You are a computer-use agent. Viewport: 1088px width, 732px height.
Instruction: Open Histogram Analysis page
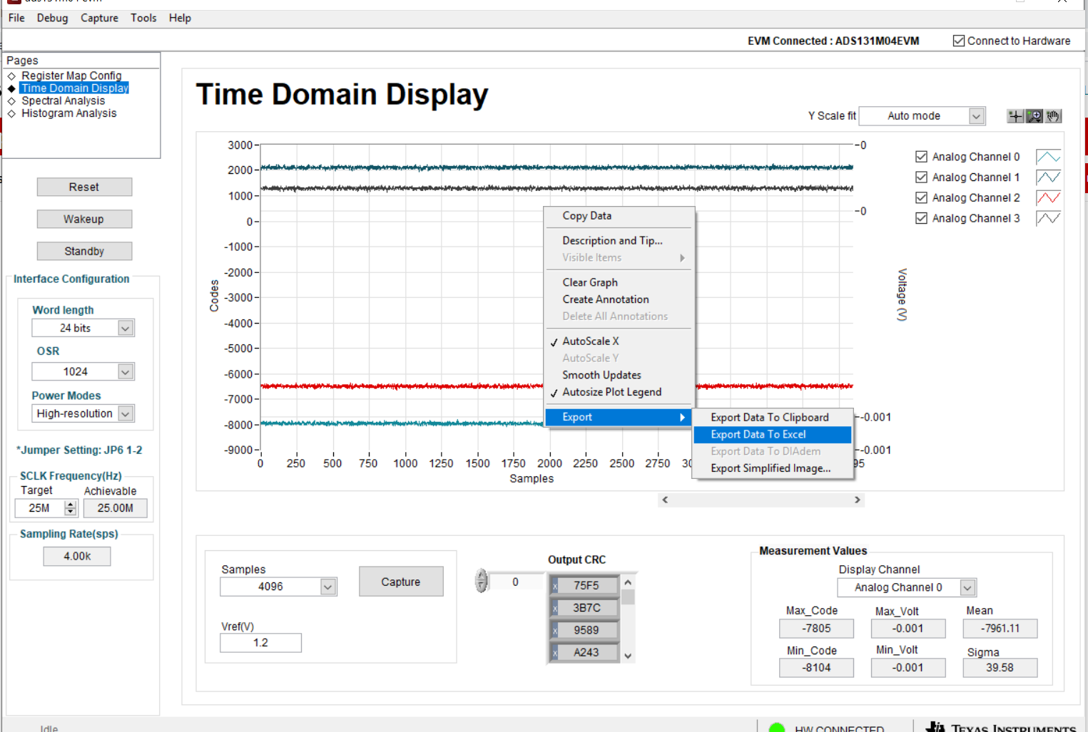coord(69,113)
